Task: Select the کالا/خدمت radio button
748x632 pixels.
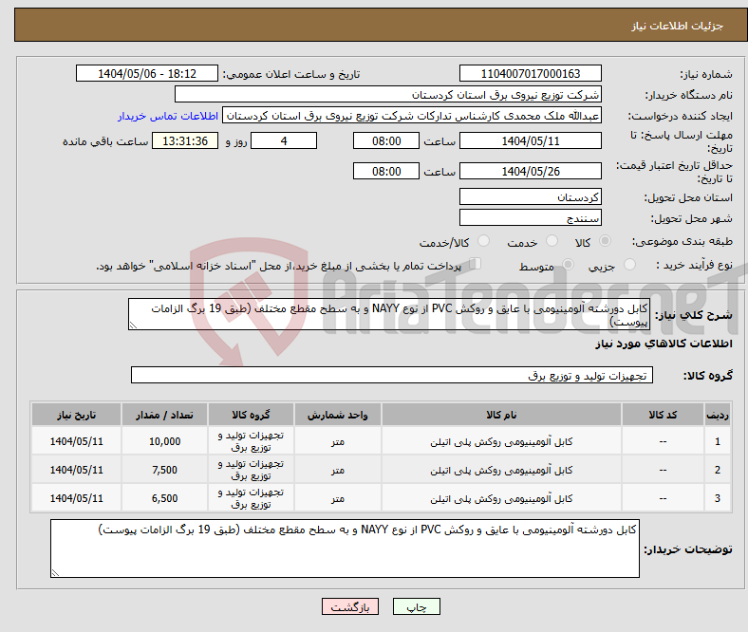Action: click(x=483, y=242)
